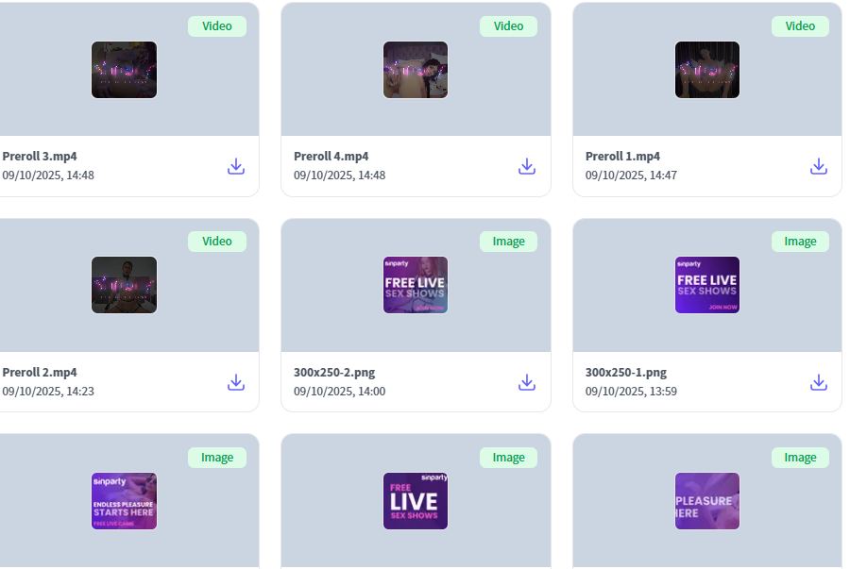The image size is (850, 569).
Task: Download the Preroll 3.mp4 file
Action: (x=236, y=166)
